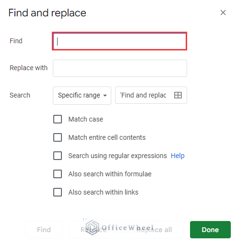Image resolution: width=238 pixels, height=246 pixels.
Task: Click the green Done button
Action: (210, 230)
